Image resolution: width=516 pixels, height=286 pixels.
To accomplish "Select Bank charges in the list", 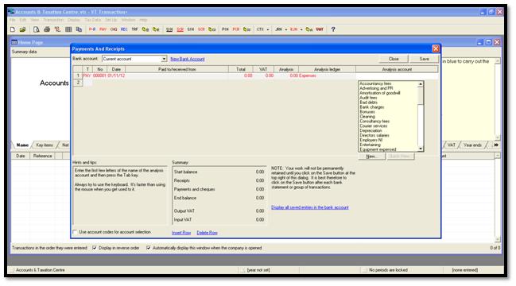I will tap(371, 107).
